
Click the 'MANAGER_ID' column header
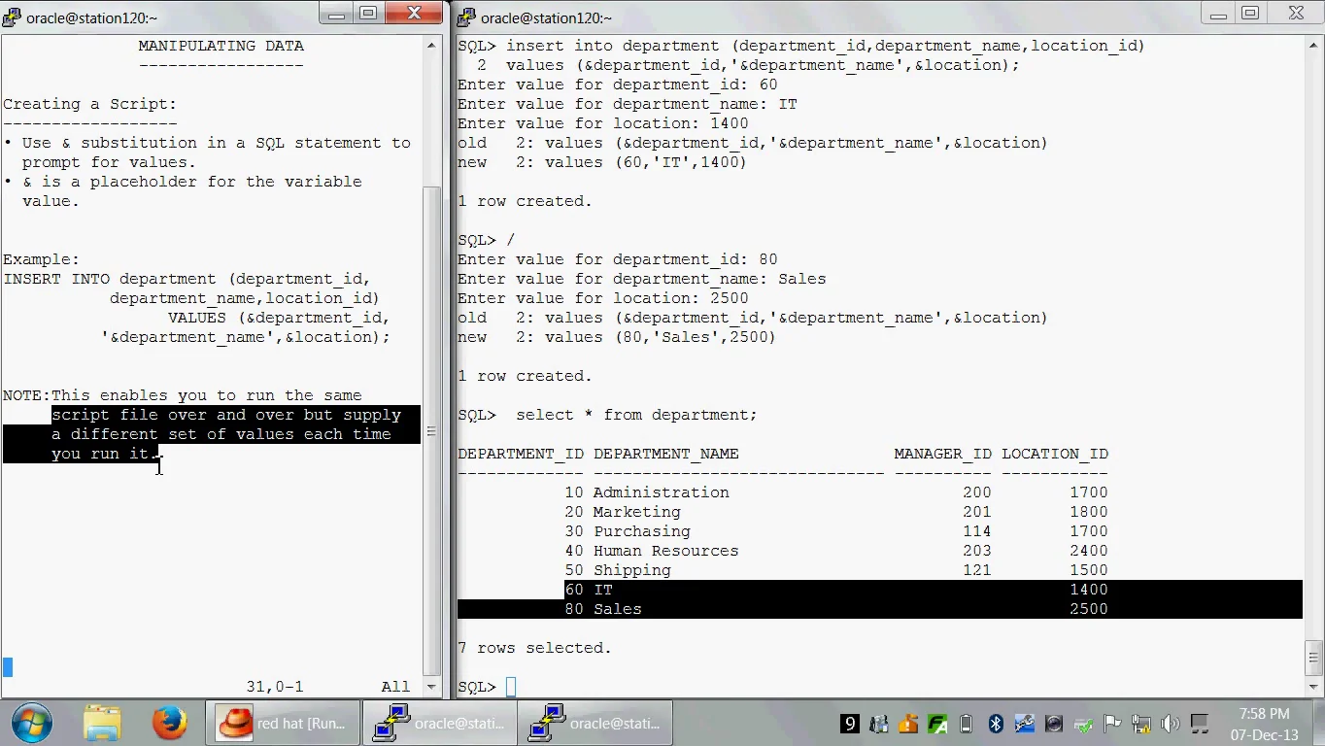click(943, 454)
